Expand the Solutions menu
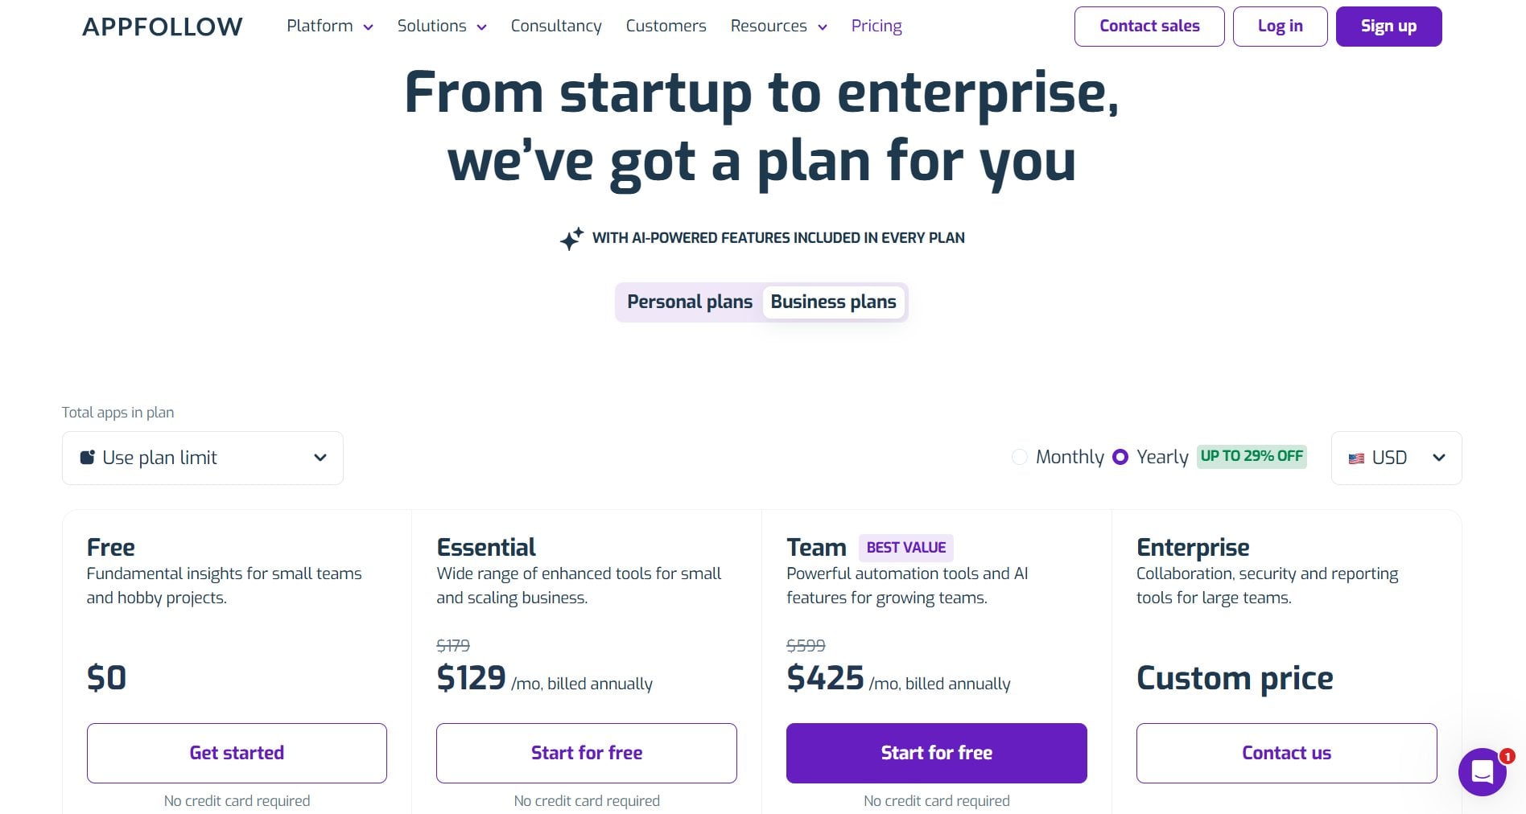The width and height of the screenshot is (1526, 814). [441, 26]
